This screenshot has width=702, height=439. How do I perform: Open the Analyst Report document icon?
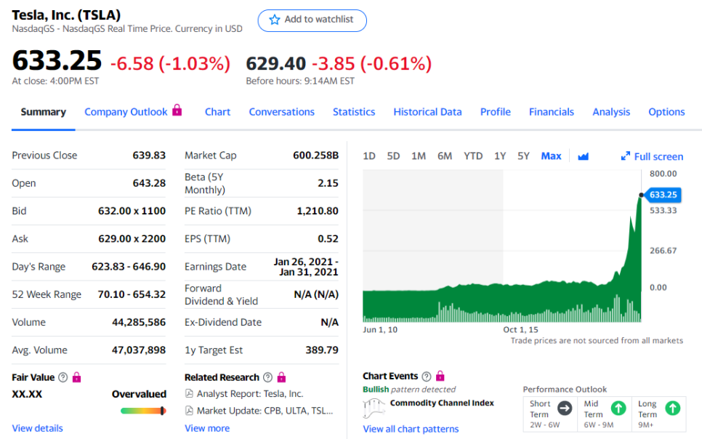(189, 394)
